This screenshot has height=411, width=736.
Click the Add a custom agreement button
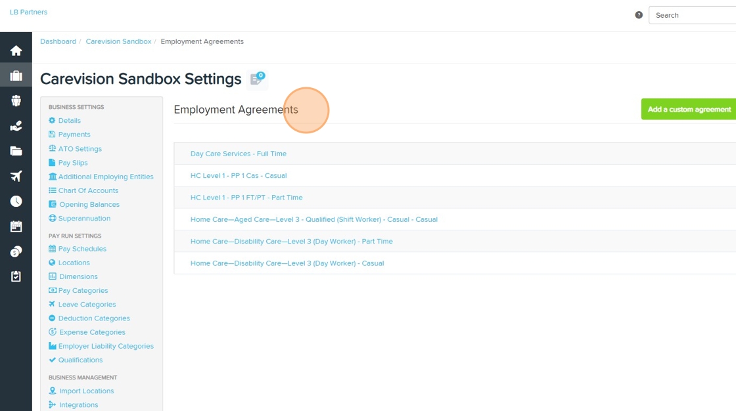coord(689,110)
